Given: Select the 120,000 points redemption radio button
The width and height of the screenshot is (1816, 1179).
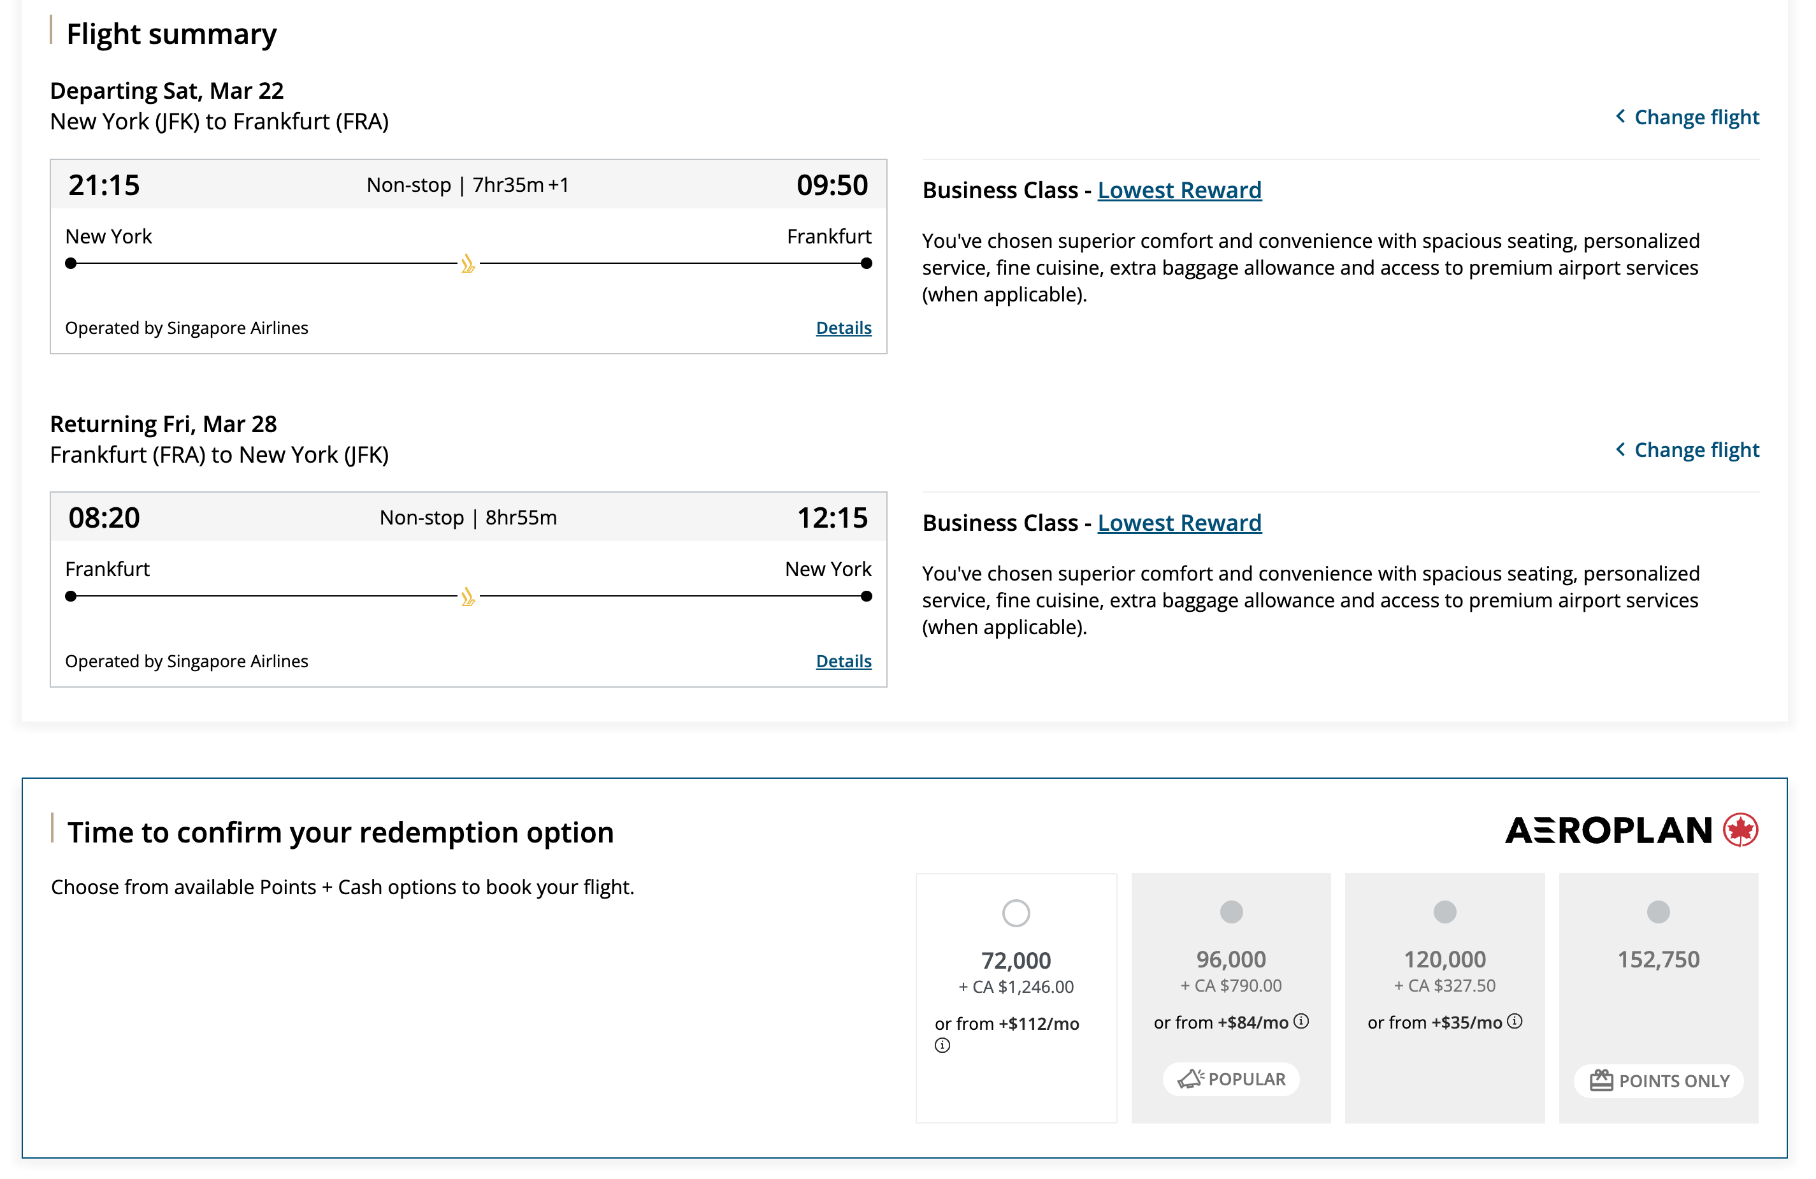Looking at the screenshot, I should point(1445,911).
